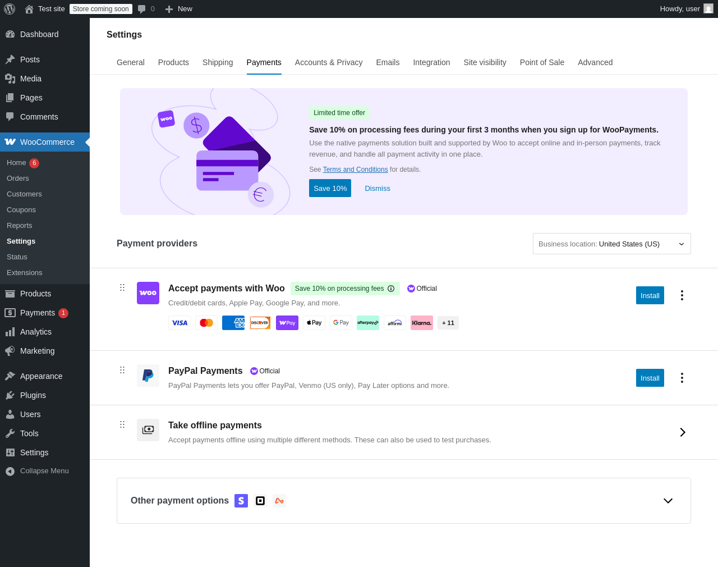Click the New content plus item
The image size is (718, 567).
179,9
